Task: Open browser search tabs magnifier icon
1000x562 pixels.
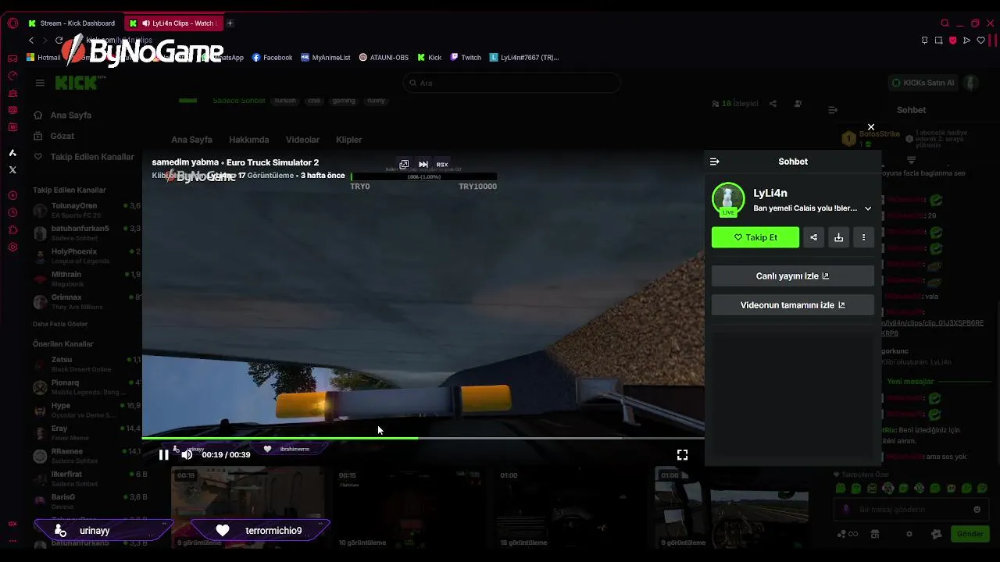Action: coord(945,23)
